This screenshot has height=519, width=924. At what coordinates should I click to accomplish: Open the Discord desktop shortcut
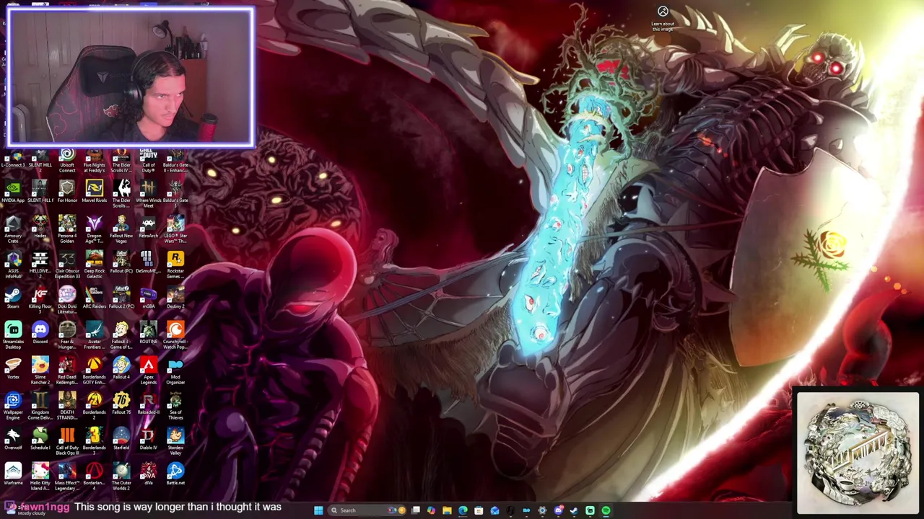40,333
